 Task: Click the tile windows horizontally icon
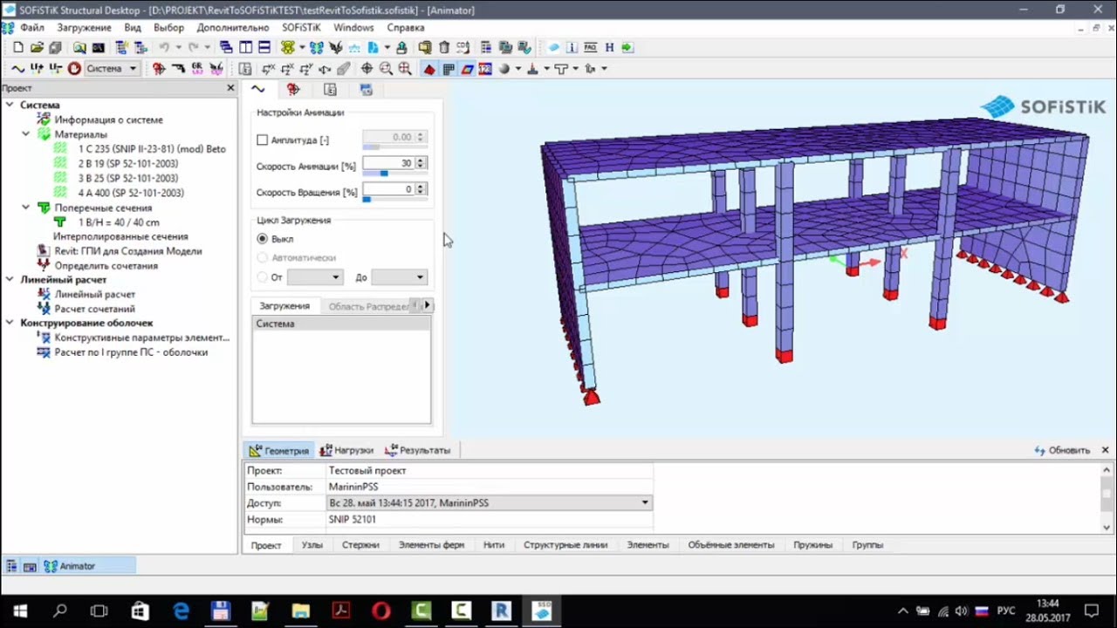click(x=264, y=48)
